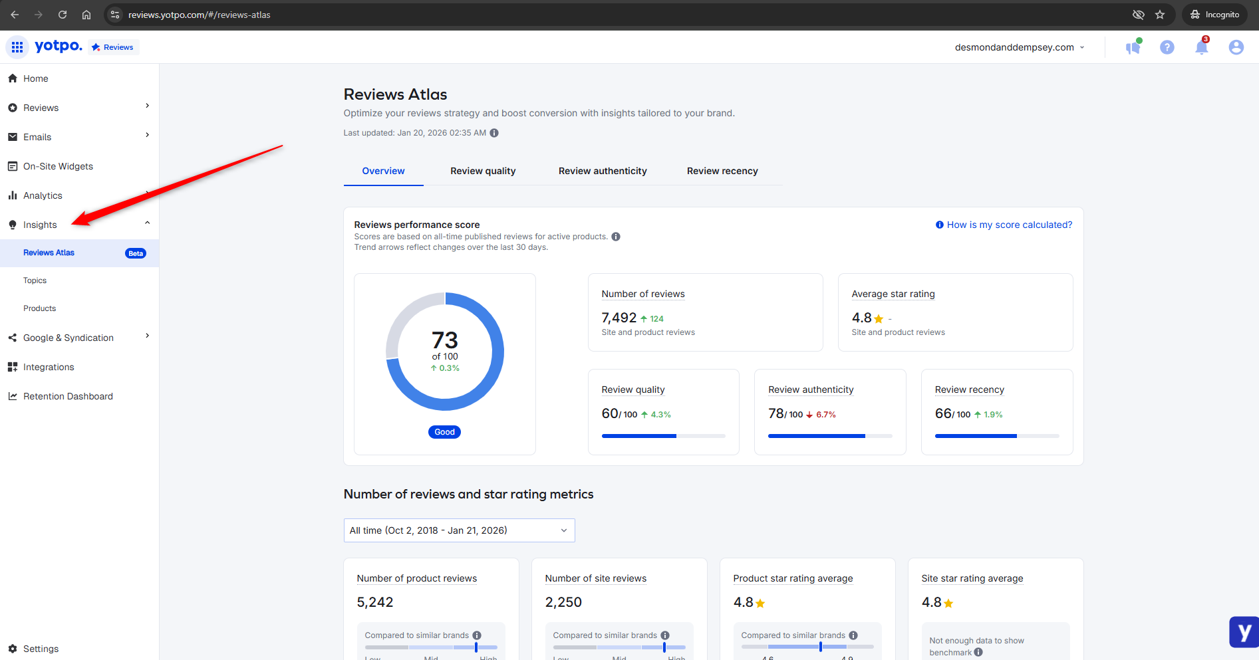
Task: Expand the Emails sidebar submenu chevron
Action: [x=148, y=136]
